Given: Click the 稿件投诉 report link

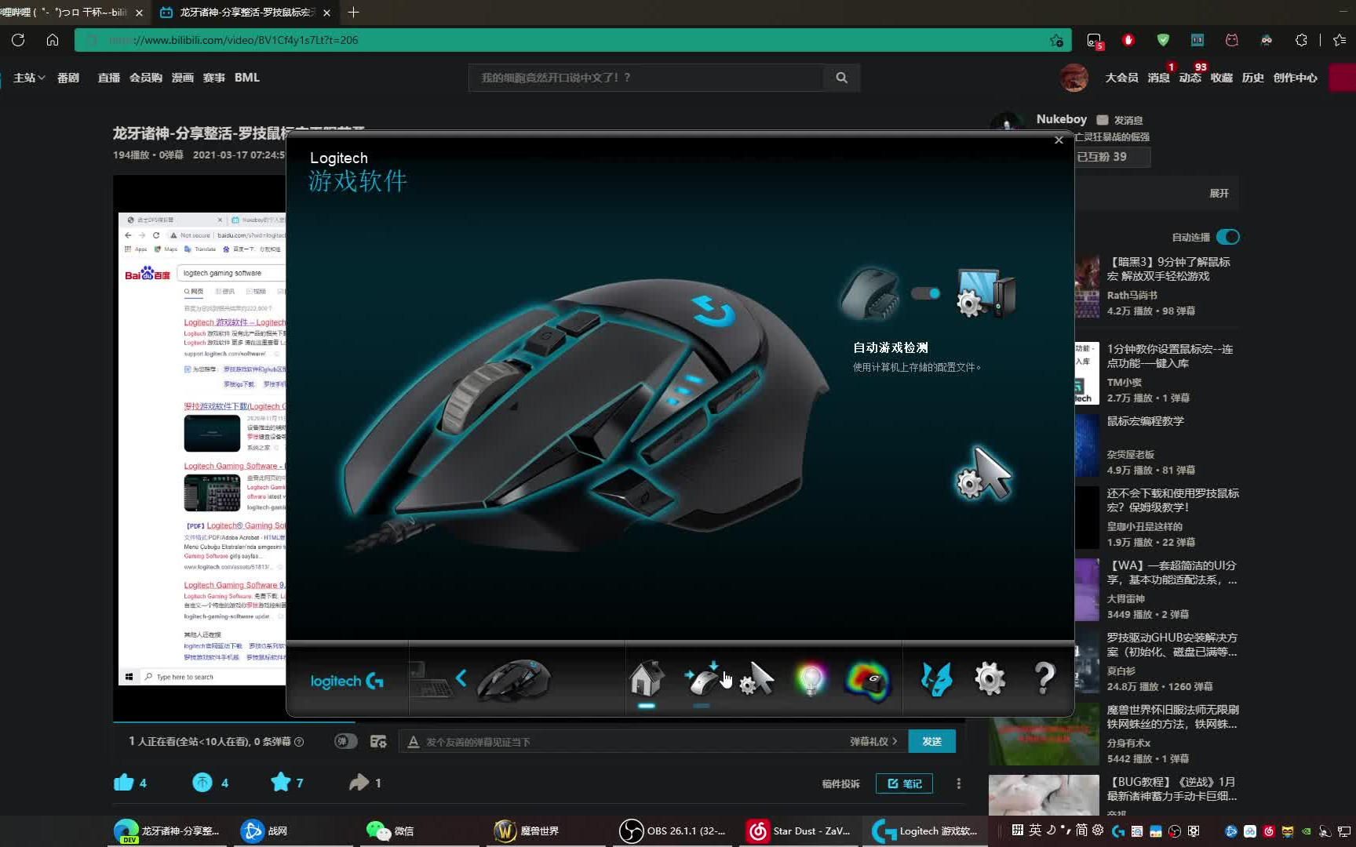Looking at the screenshot, I should (x=840, y=783).
